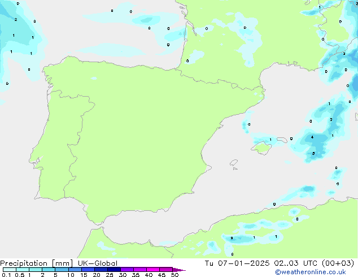Select the 25–30 mm navy legend swatch

click(x=113, y=270)
